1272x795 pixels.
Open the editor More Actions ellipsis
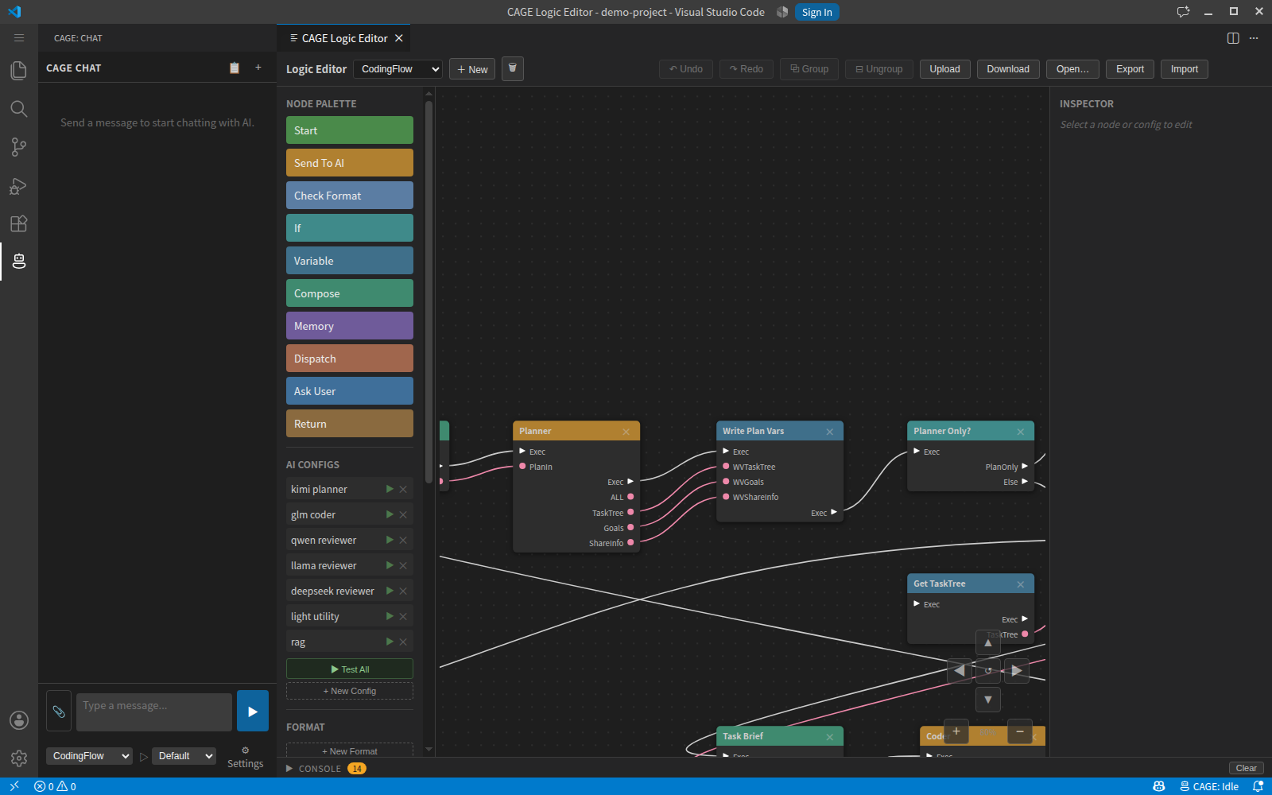(1254, 38)
